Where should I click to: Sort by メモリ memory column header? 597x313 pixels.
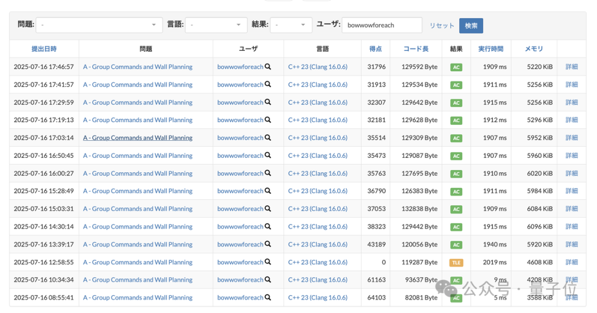534,49
